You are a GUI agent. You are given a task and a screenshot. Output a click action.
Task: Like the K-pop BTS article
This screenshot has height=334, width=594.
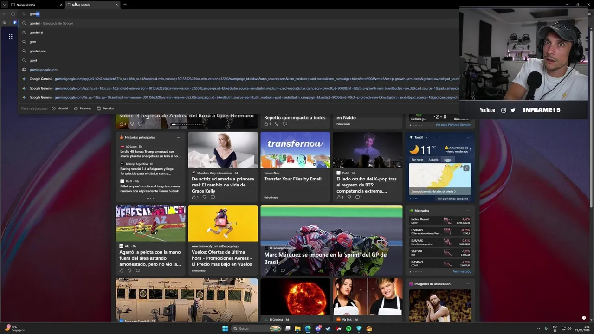coord(339,197)
